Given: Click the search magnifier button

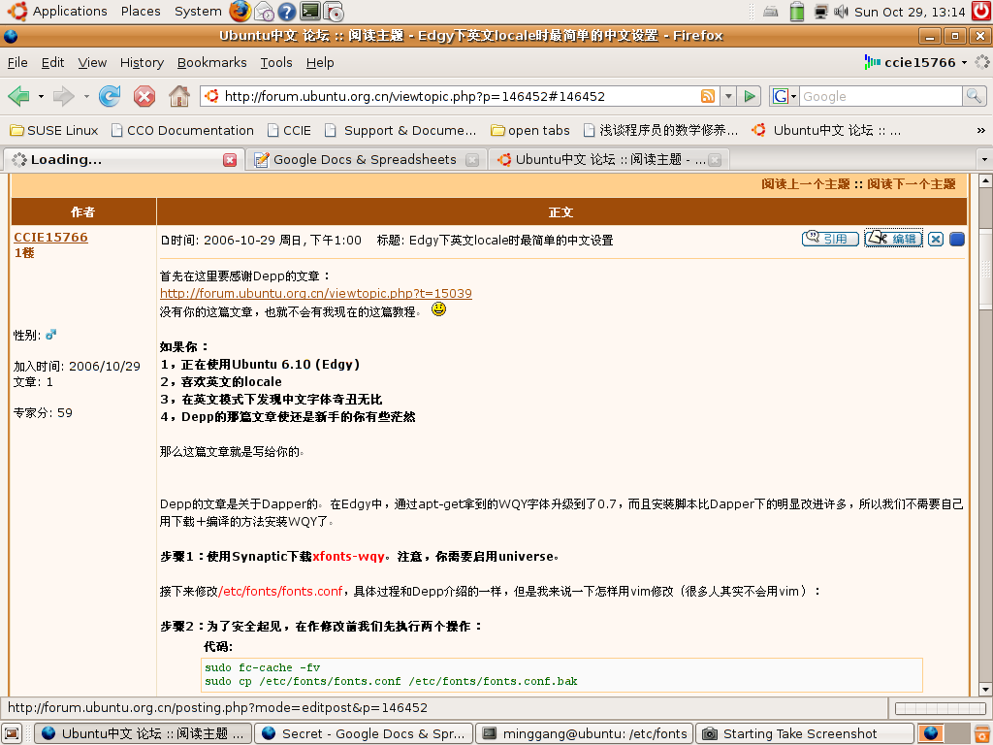Looking at the screenshot, I should pos(974,96).
